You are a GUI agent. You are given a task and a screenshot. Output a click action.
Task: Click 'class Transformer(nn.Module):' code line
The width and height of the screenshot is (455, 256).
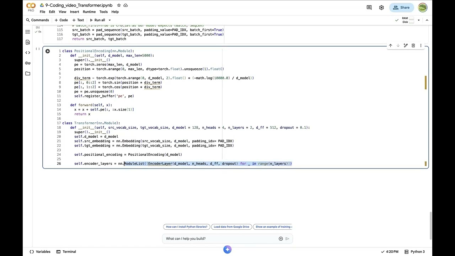[91, 123]
